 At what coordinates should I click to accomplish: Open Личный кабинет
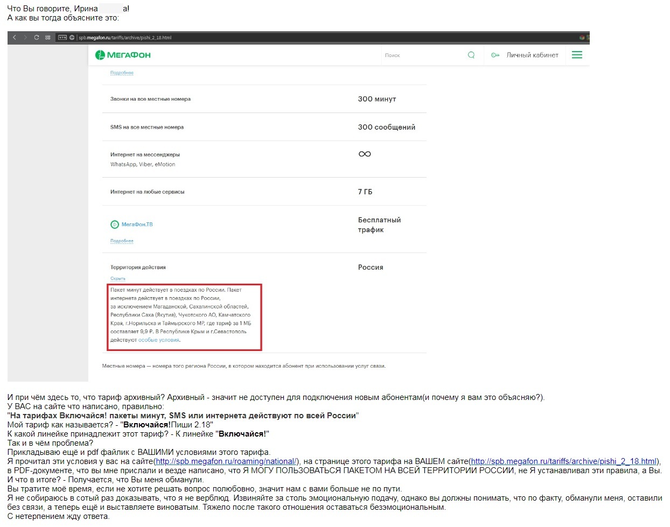point(532,55)
